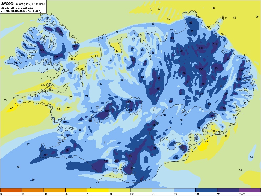This screenshot has width=261, height=196.
Task: Click the purple above-99.9 legend swatch
Action: pyautogui.click(x=250, y=190)
